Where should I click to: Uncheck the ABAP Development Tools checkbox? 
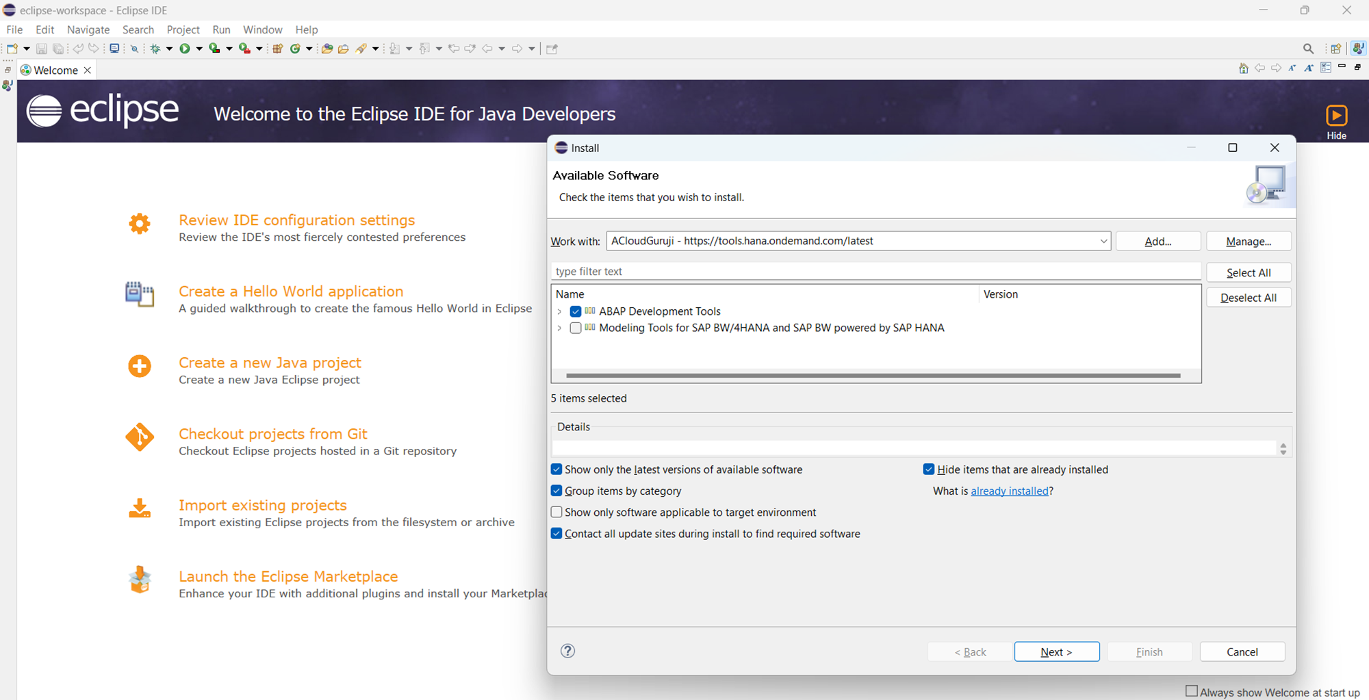(576, 311)
